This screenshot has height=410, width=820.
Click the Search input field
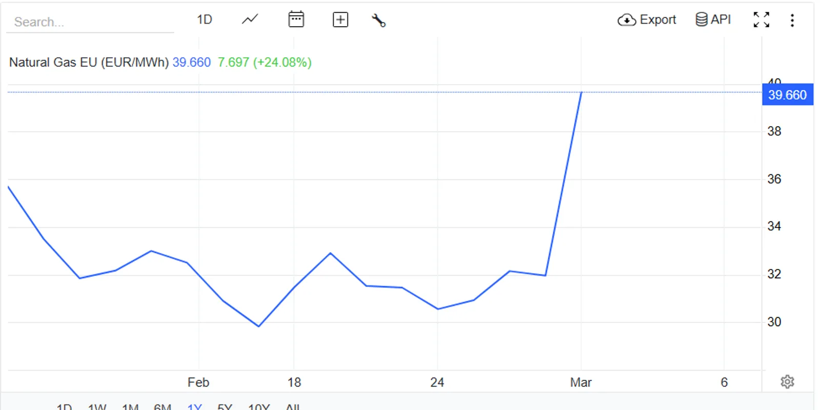(90, 22)
